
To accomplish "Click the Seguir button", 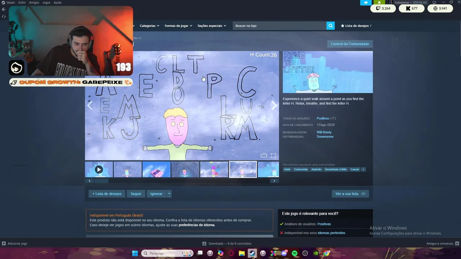I will pos(136,194).
